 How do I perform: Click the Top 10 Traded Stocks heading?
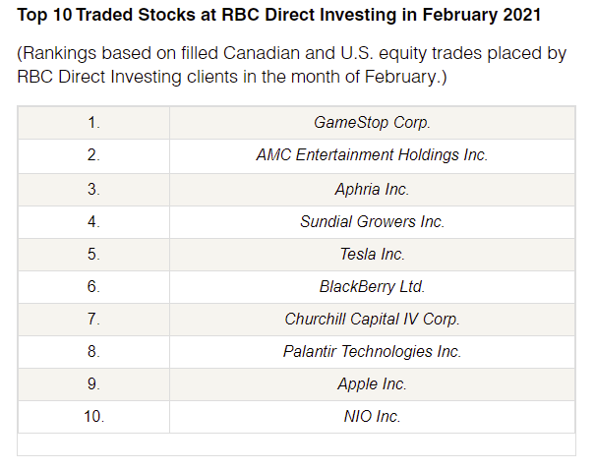[279, 15]
